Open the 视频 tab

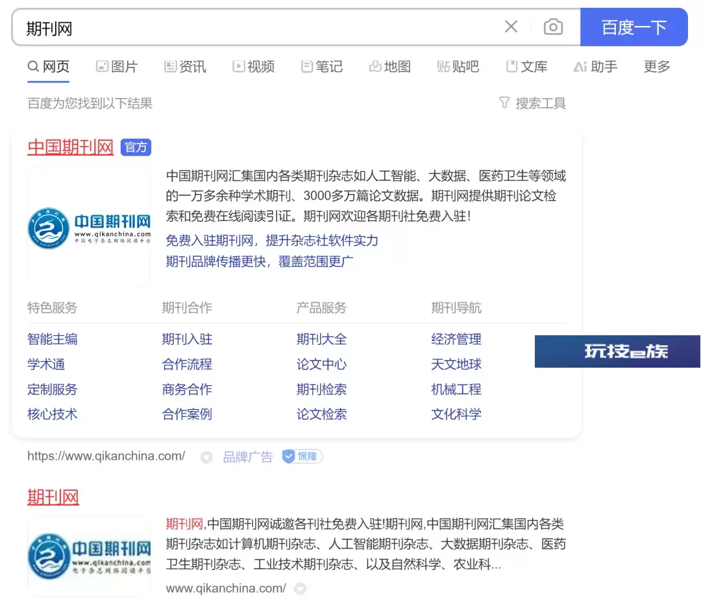(x=254, y=67)
